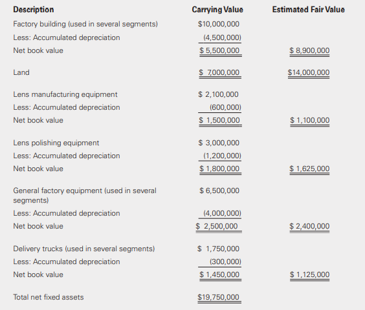Click the $1,100,000 fair value figure
This screenshot has height=310, width=365.
(x=309, y=120)
